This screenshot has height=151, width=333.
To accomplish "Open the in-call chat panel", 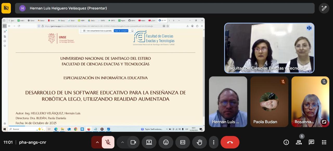I will [311, 142].
